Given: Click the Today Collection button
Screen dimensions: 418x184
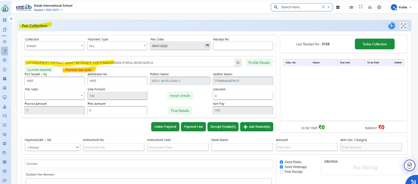Looking at the screenshot, I should point(374,44).
